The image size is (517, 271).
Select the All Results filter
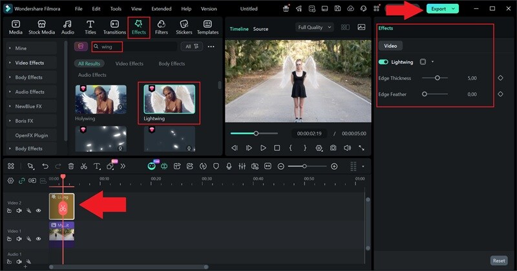89,63
